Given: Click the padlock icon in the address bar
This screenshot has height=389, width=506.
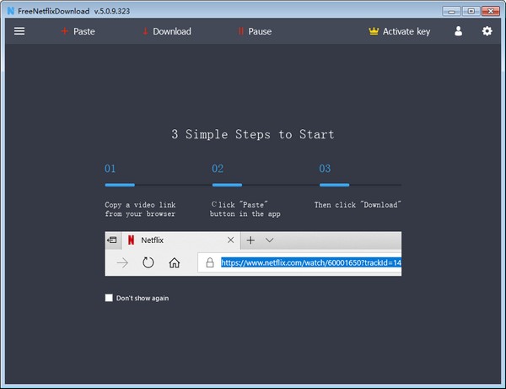Looking at the screenshot, I should 210,262.
